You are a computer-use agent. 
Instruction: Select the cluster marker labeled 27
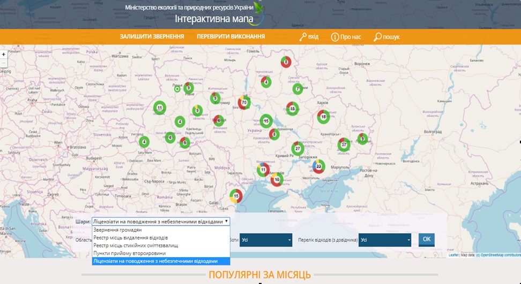click(x=298, y=148)
